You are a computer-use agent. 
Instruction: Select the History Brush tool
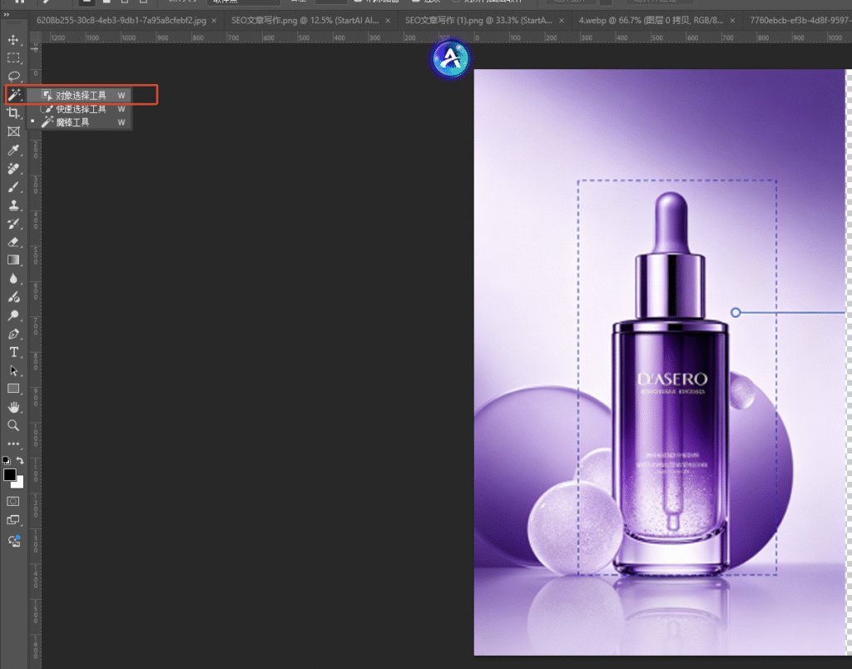click(13, 224)
